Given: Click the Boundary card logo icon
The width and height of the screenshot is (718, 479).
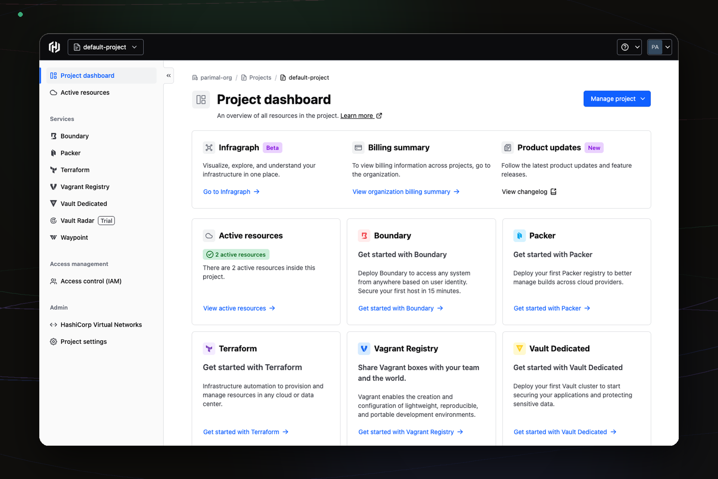Looking at the screenshot, I should 364,236.
